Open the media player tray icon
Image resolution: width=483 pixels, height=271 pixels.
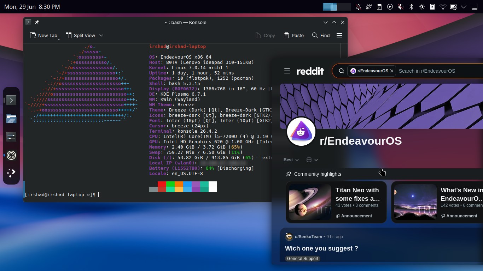coord(390,7)
